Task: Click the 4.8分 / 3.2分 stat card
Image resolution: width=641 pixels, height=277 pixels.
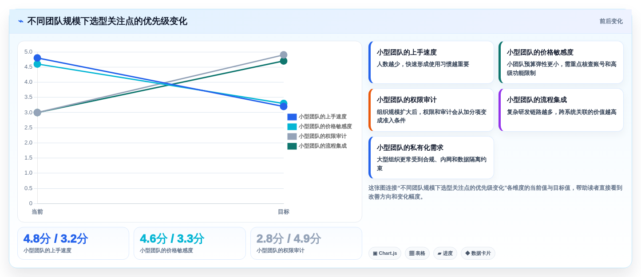Action: 73,243
